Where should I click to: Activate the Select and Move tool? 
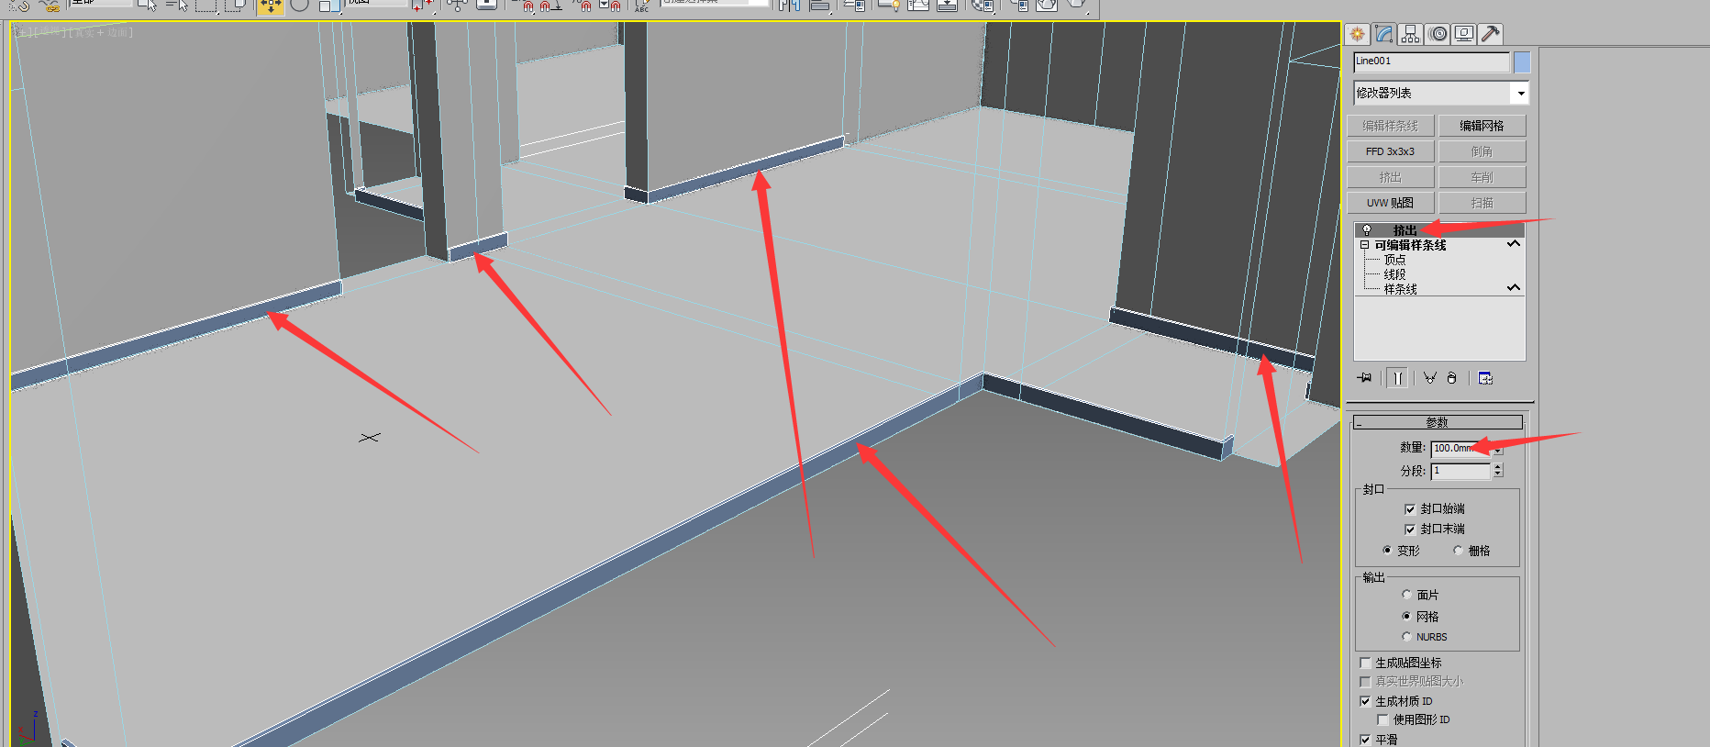(x=270, y=6)
